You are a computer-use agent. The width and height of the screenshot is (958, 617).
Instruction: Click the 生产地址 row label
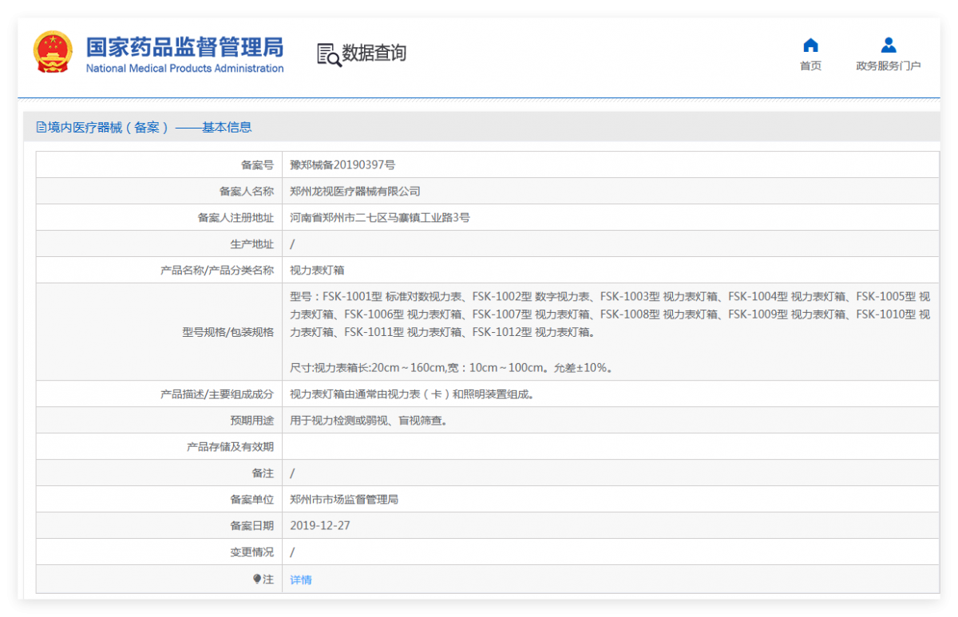251,244
